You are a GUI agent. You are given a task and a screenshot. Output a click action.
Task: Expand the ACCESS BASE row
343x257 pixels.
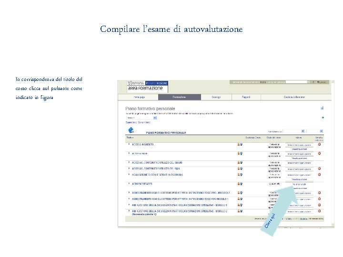click(129, 153)
